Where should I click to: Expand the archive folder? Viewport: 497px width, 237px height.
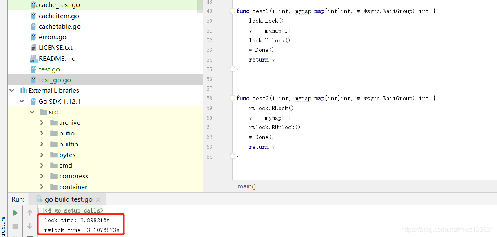(x=42, y=122)
